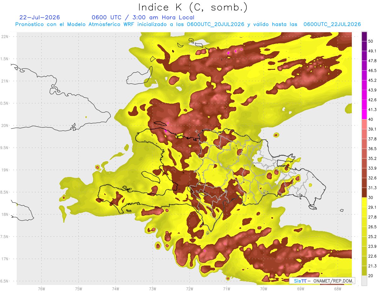Screen dimensions: 379x293
Task: Click the 74W longitude axis label
Action: tap(115, 289)
